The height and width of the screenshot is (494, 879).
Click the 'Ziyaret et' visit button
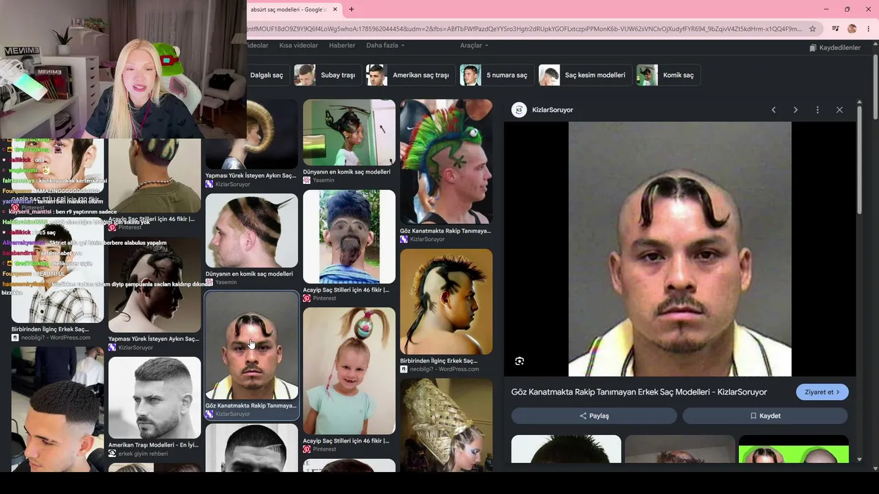[822, 392]
